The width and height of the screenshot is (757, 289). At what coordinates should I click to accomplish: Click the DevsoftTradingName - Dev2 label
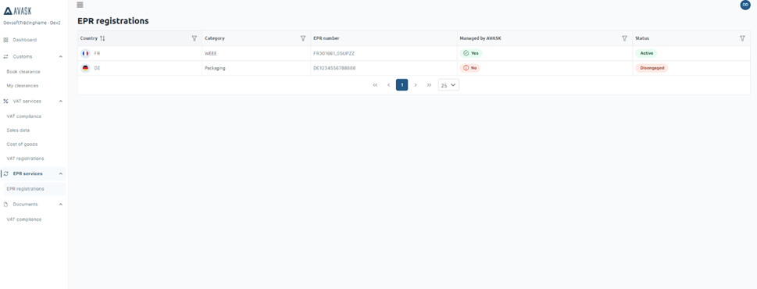click(x=32, y=23)
